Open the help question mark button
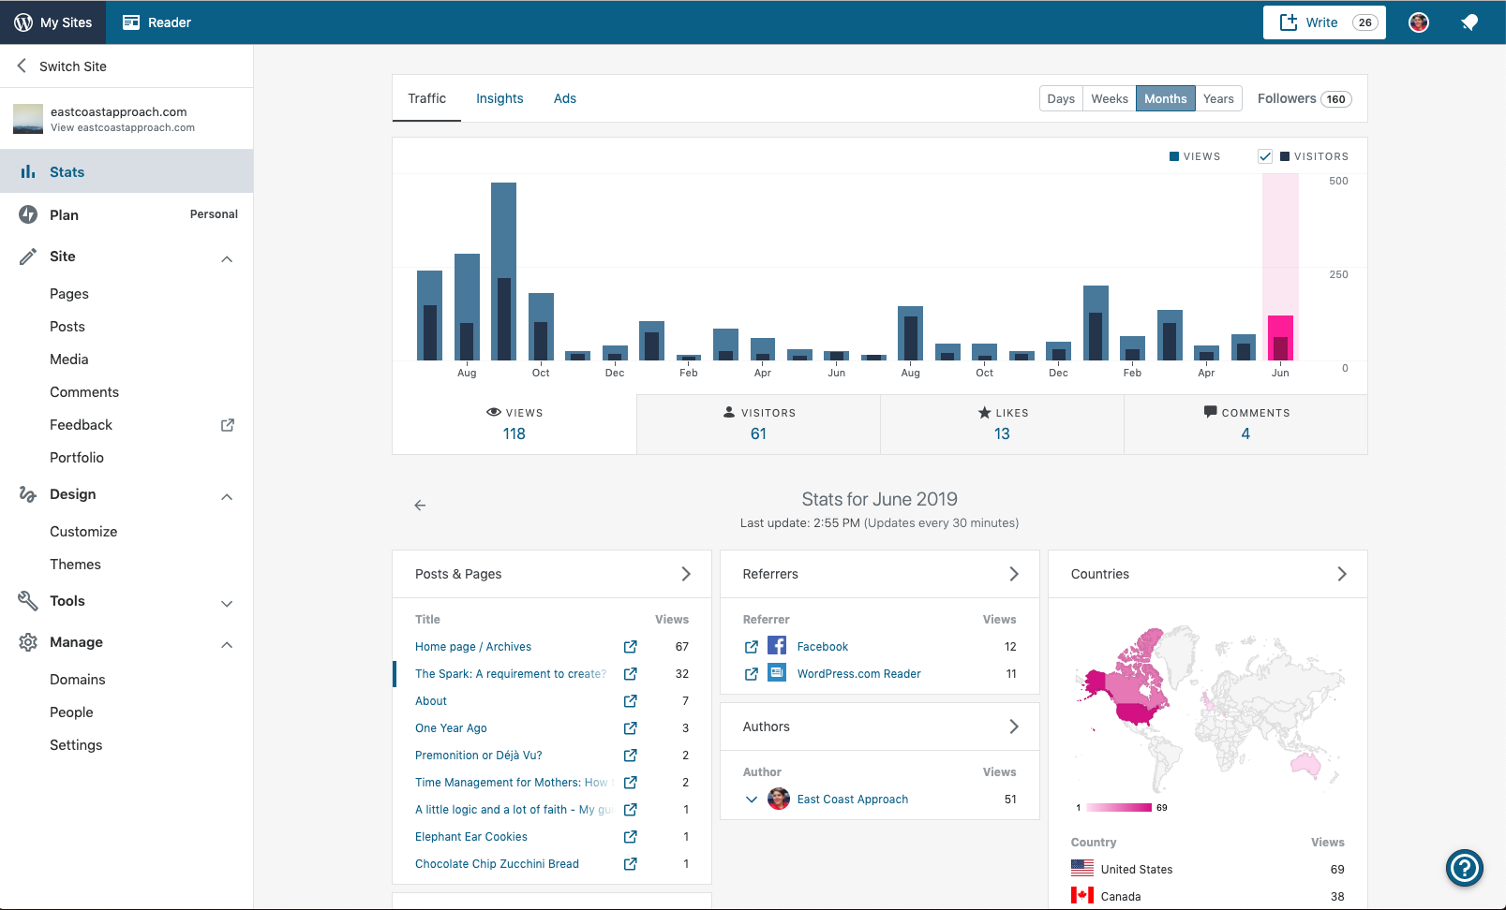 pyautogui.click(x=1464, y=868)
